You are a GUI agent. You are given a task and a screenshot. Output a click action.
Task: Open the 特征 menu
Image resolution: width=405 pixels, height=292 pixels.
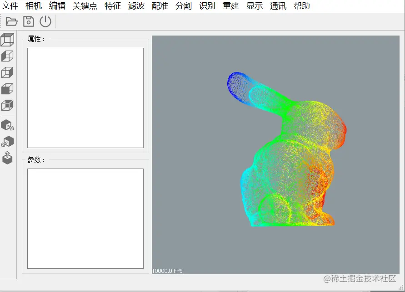pos(113,6)
